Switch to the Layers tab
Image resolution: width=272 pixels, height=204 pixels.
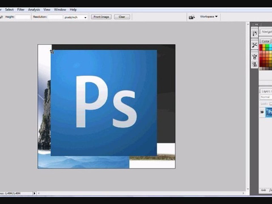point(266,91)
